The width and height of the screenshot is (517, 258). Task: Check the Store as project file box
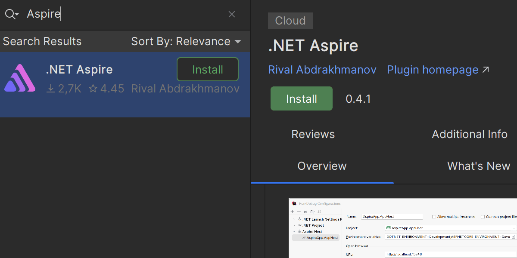483,217
